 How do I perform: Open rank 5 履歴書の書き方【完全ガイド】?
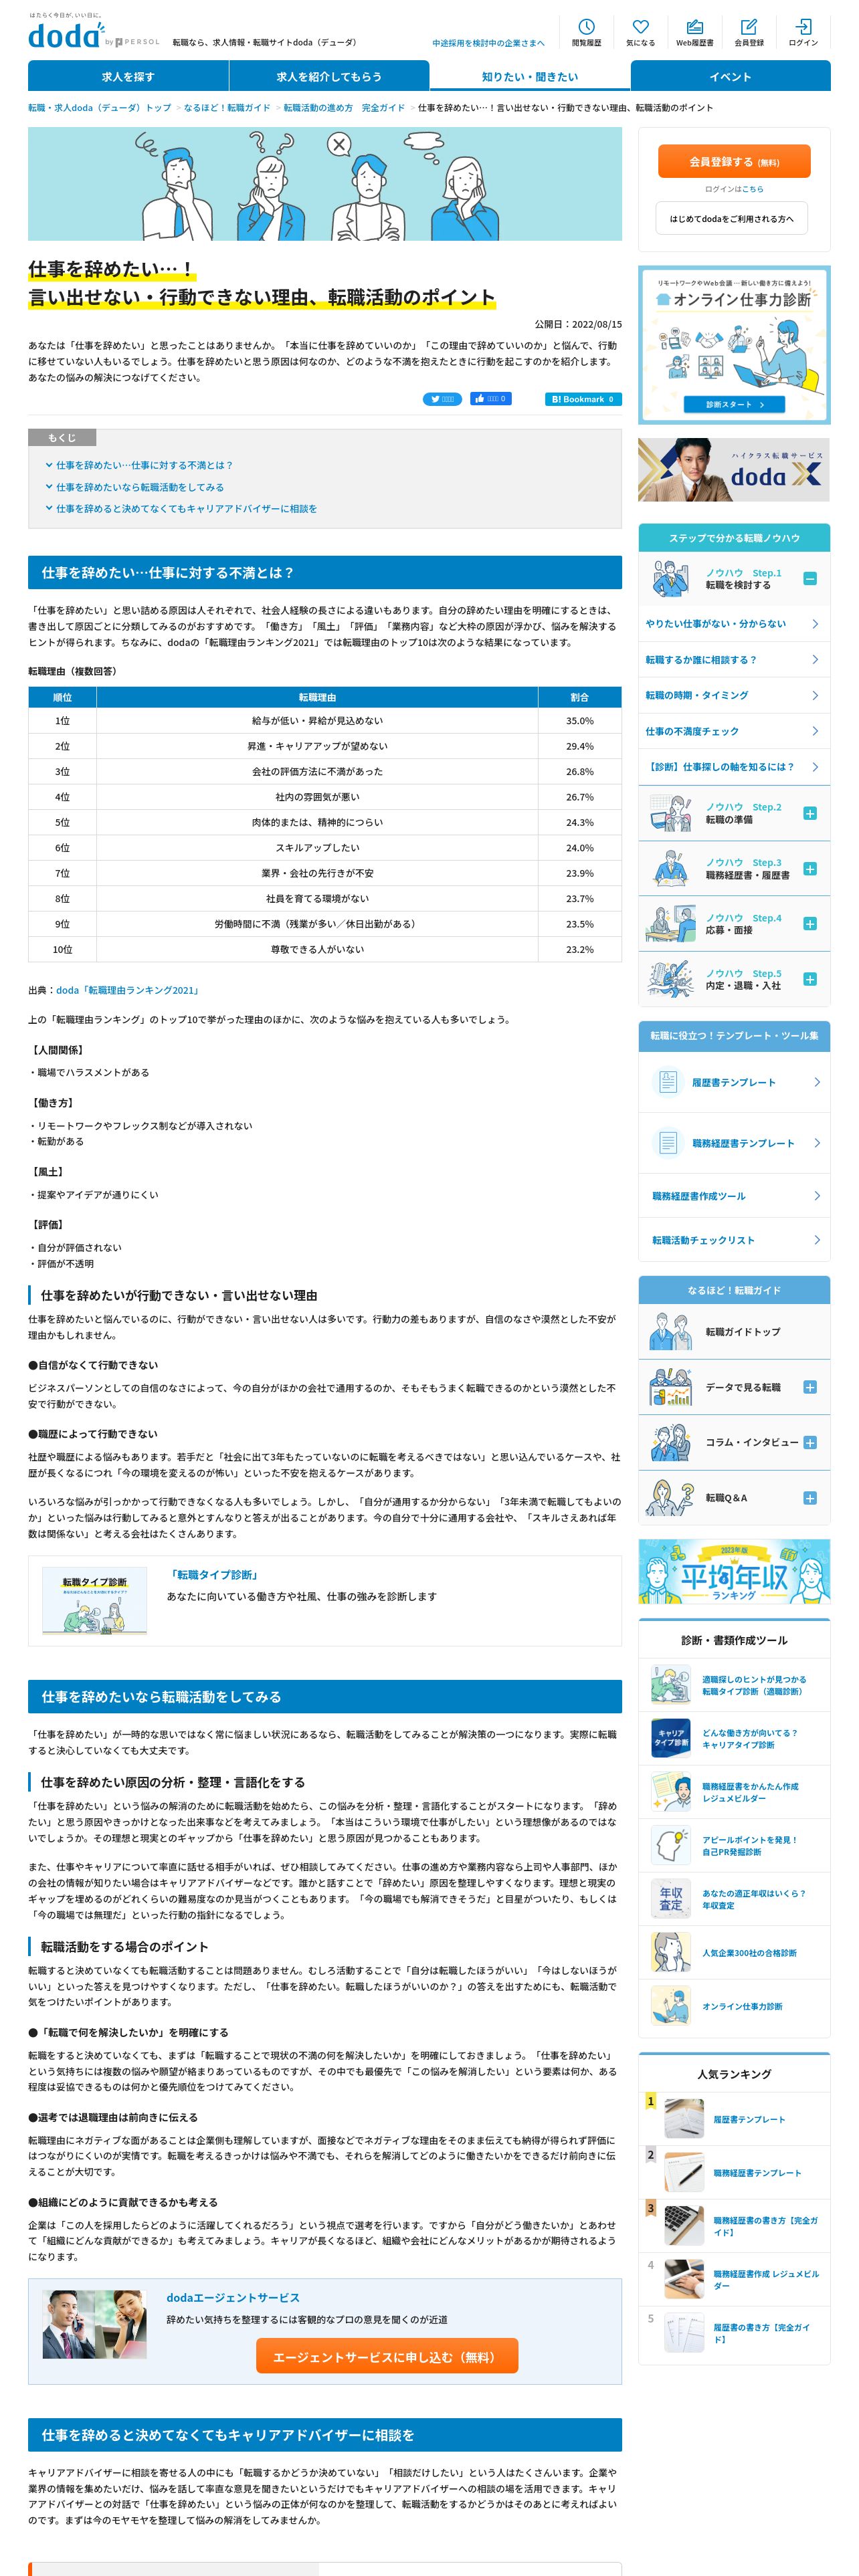pos(734,2334)
